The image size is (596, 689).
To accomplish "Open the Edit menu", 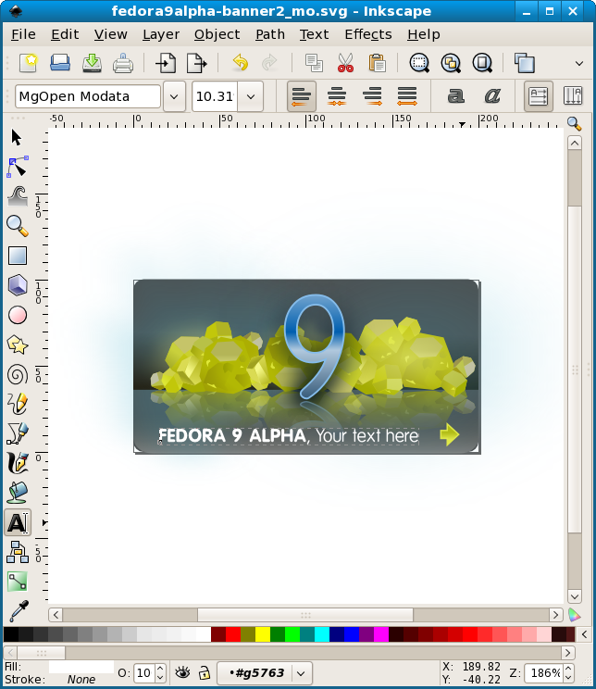I will [x=65, y=34].
